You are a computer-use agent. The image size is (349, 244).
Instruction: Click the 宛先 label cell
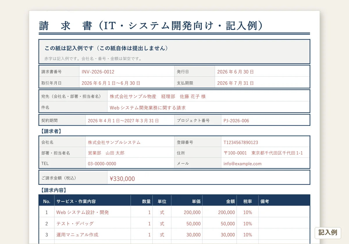[x=73, y=96]
